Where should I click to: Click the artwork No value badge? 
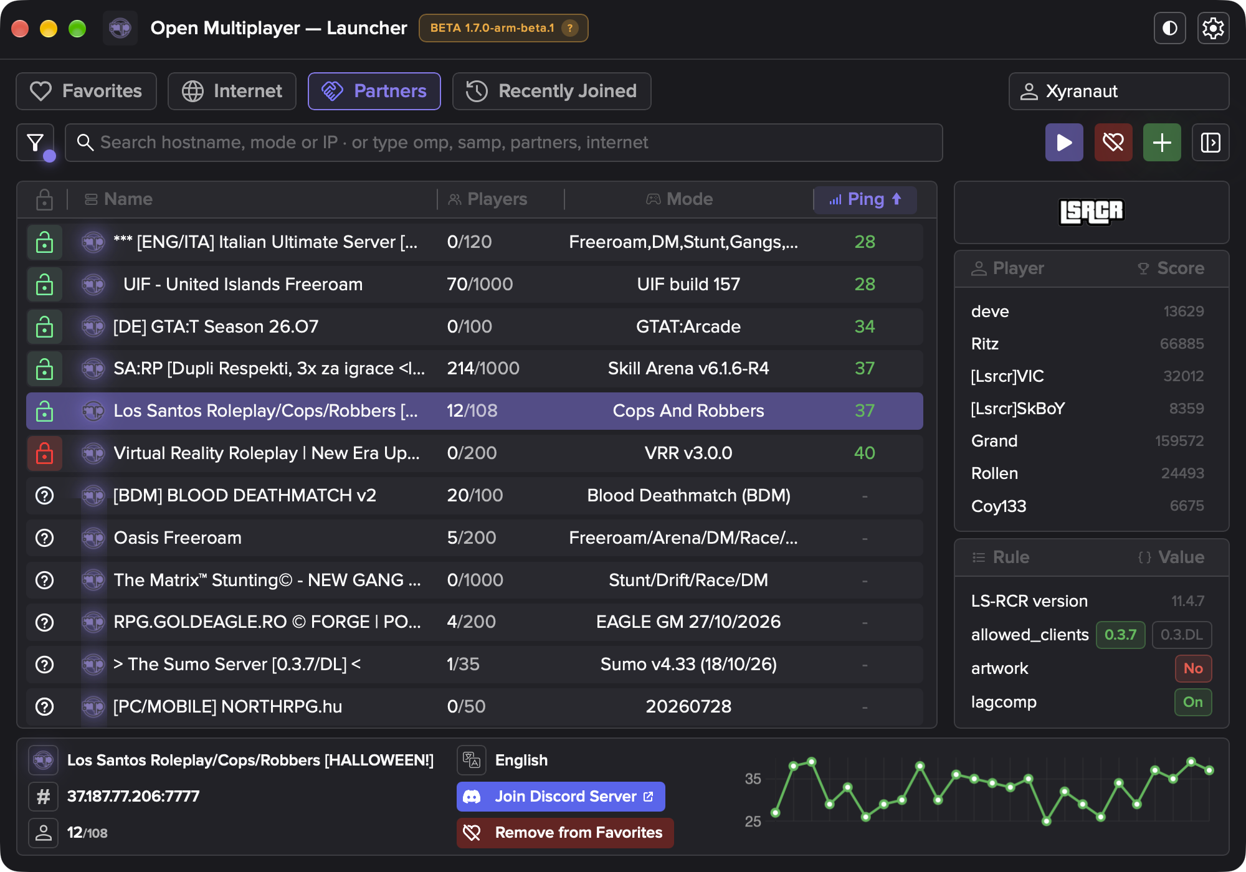point(1192,668)
